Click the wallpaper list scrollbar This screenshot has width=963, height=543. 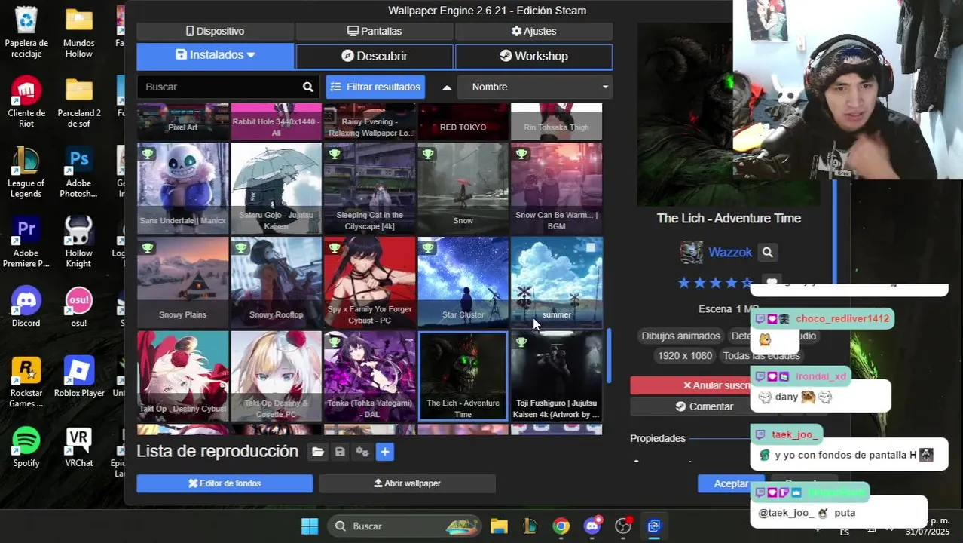tap(609, 356)
